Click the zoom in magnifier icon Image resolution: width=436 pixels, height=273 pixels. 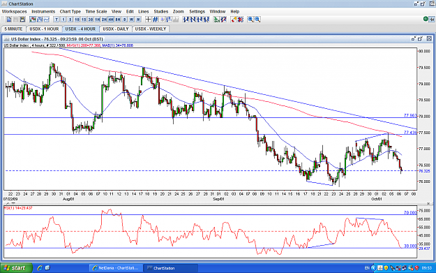pyautogui.click(x=250, y=20)
